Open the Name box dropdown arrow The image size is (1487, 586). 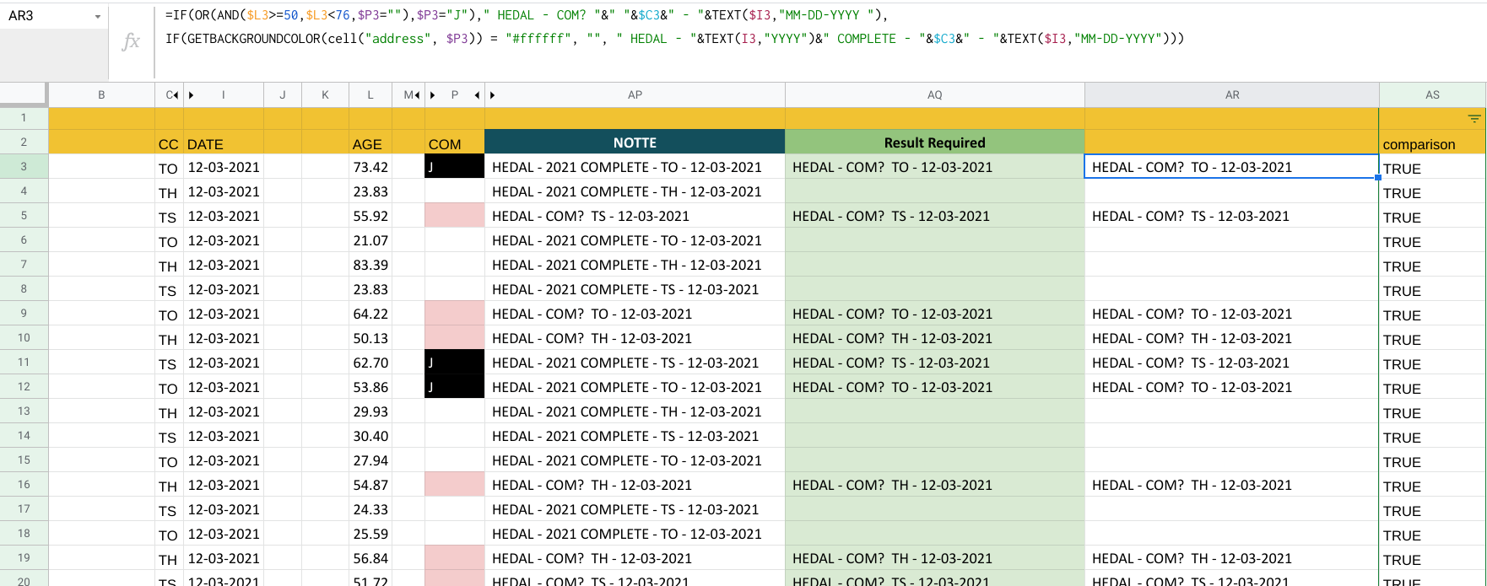pyautogui.click(x=98, y=17)
